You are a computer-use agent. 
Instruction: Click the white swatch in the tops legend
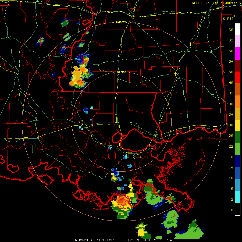pos(237,30)
